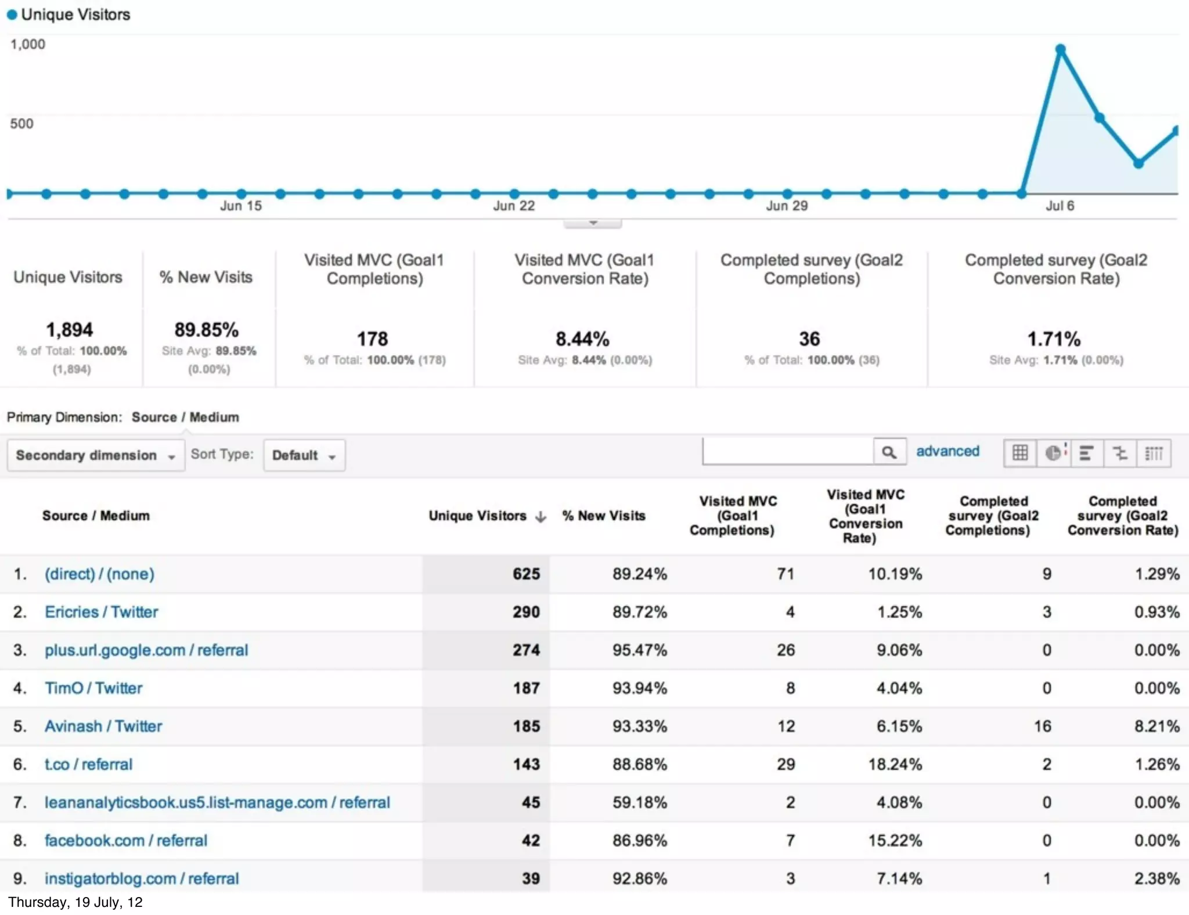Switch to pivot table view icon

[x=1154, y=453]
